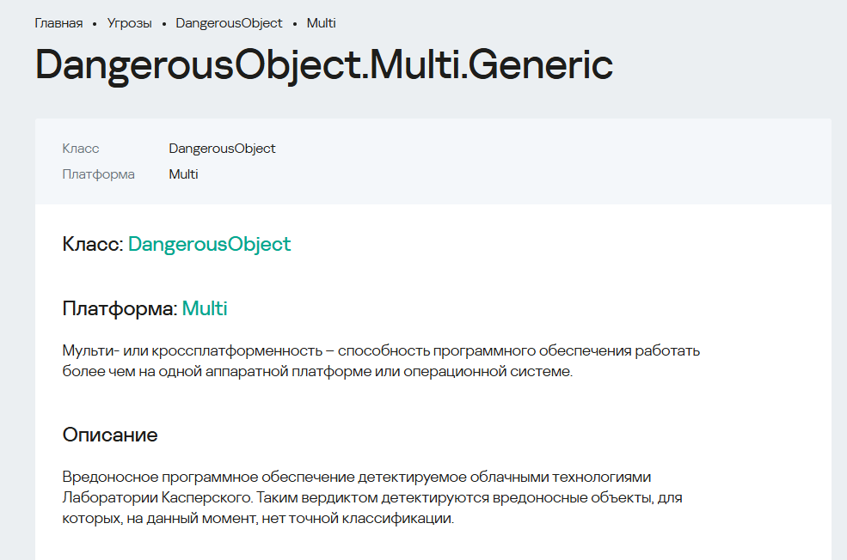This screenshot has width=847, height=560.
Task: Select DangerousObject value in the summary box
Action: (222, 149)
